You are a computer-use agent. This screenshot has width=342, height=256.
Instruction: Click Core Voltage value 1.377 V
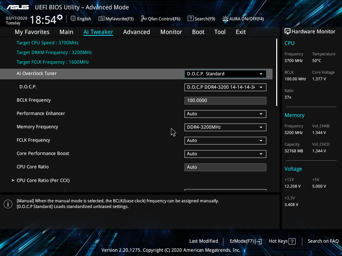pos(319,79)
